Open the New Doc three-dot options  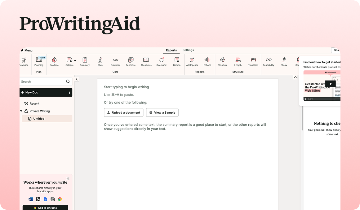(x=69, y=92)
